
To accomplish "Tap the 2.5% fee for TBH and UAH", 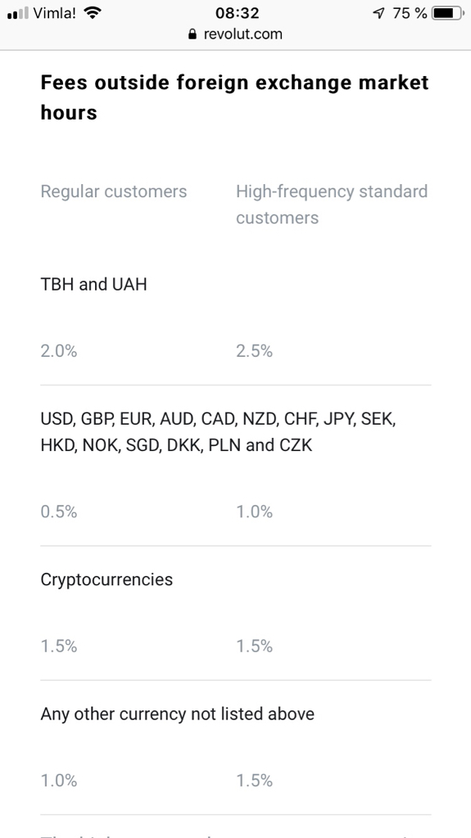I will tap(254, 351).
